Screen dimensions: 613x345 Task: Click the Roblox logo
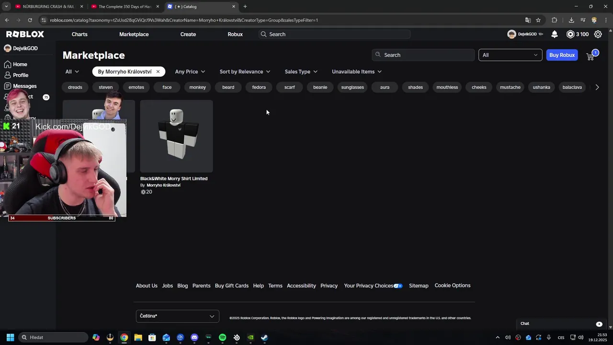[25, 34]
